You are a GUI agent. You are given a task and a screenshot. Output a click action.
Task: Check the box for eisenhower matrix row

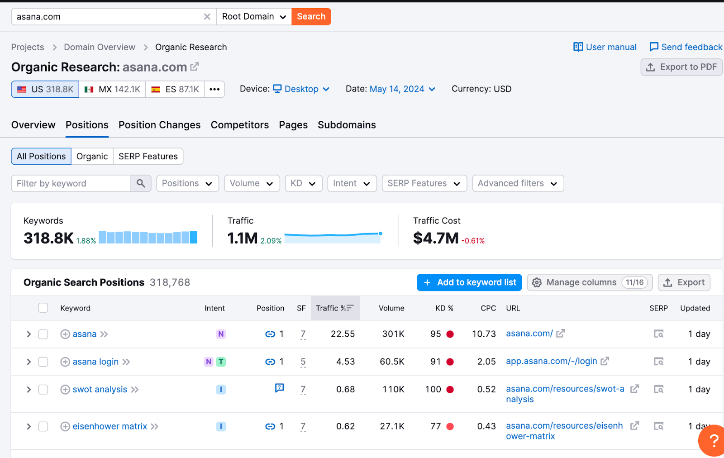click(x=43, y=426)
